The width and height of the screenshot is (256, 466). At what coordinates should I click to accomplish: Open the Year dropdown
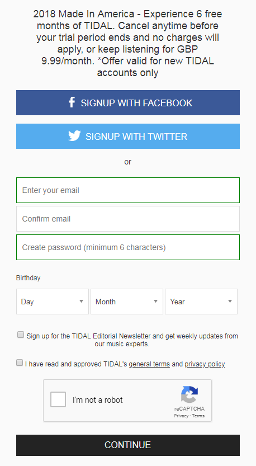(201, 302)
